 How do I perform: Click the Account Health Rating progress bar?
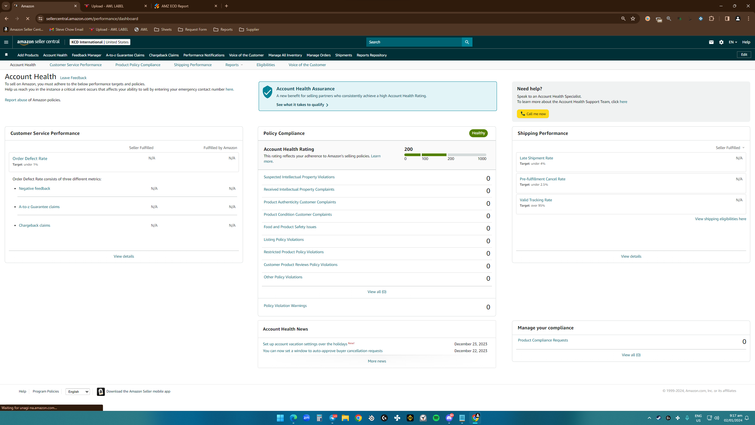coord(445,155)
